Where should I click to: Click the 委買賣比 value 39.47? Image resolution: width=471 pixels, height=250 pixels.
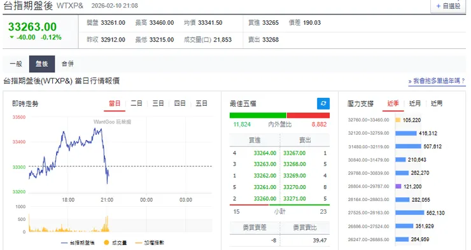[x=320, y=240]
